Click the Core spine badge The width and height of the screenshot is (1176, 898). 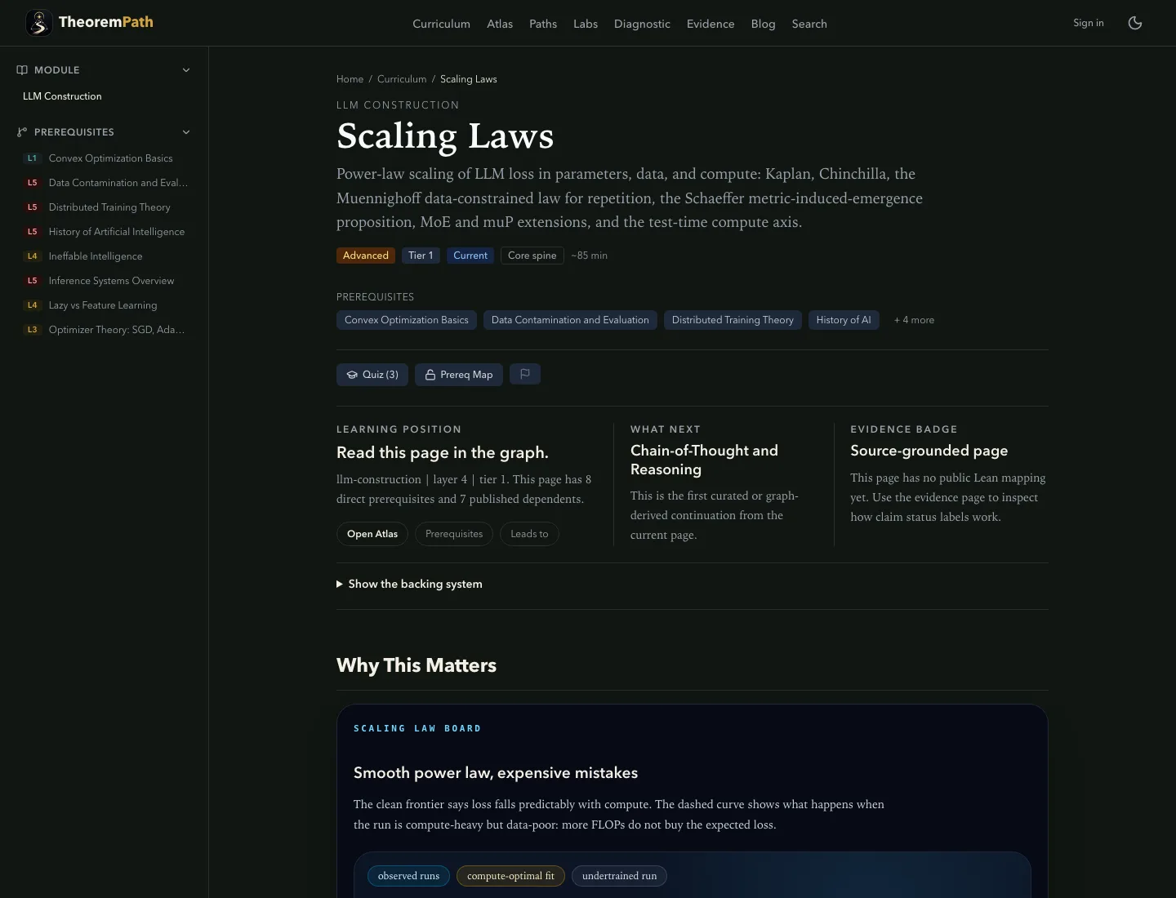(x=532, y=256)
